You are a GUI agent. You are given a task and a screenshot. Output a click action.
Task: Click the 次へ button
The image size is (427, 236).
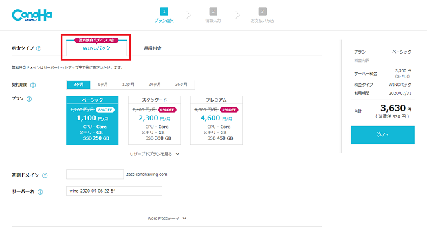click(382, 134)
